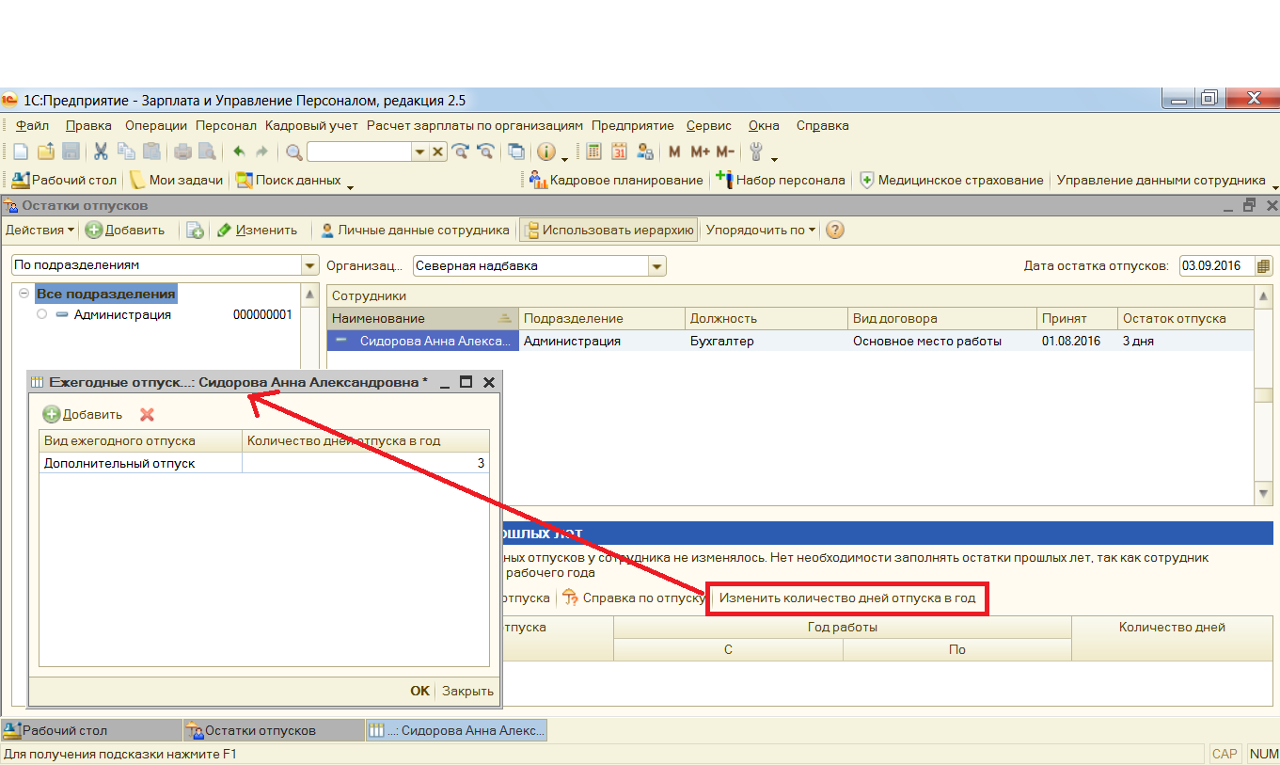Select Администрация in departments tree

(122, 315)
